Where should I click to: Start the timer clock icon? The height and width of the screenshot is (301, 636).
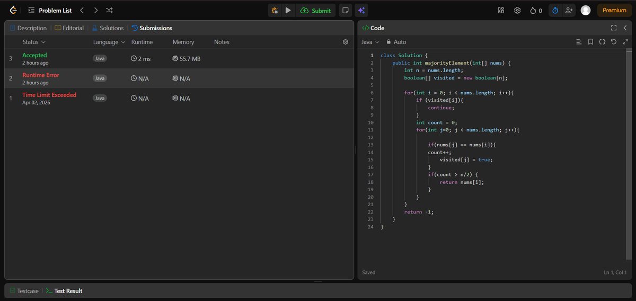555,10
